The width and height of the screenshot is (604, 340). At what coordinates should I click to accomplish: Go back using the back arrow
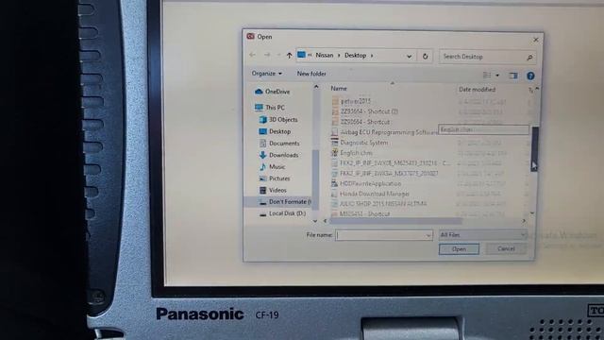pos(252,55)
